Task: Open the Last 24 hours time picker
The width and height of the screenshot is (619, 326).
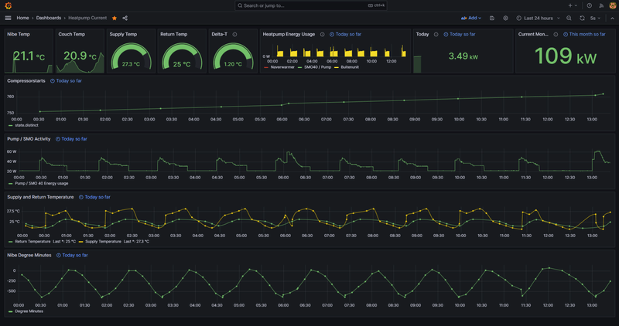Action: click(538, 18)
